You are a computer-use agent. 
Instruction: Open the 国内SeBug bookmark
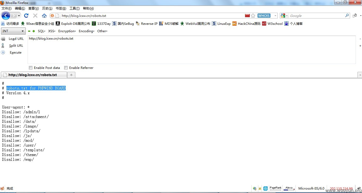(123, 23)
